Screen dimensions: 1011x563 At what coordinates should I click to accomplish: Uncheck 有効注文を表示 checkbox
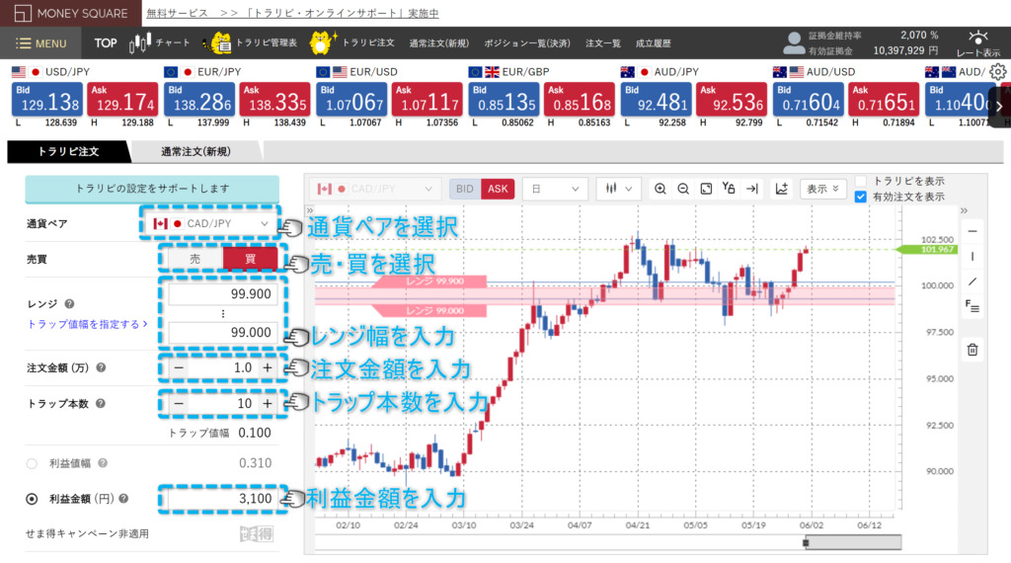[860, 197]
